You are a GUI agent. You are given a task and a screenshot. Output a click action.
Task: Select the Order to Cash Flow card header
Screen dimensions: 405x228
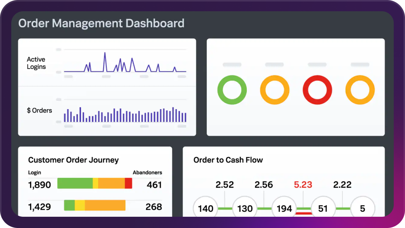click(228, 160)
